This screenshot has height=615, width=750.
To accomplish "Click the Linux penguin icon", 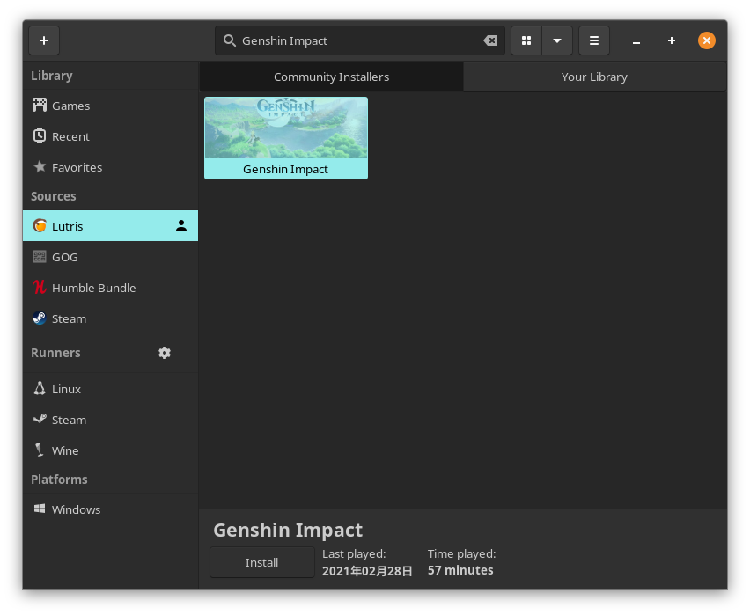I will tap(40, 388).
